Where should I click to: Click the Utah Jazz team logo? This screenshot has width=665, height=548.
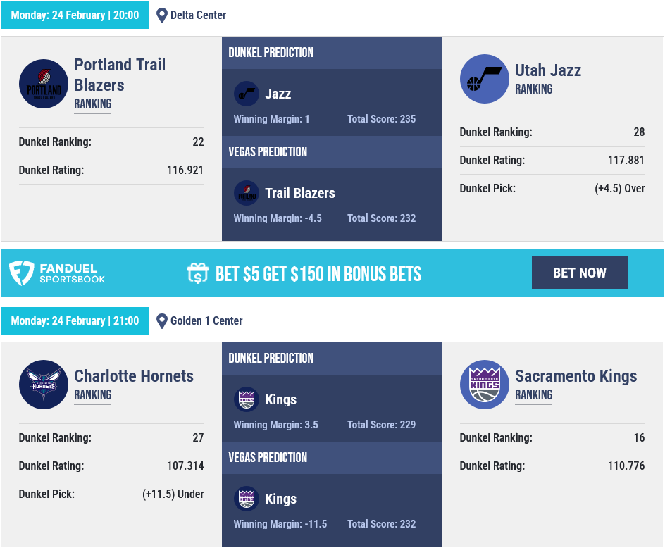click(485, 79)
